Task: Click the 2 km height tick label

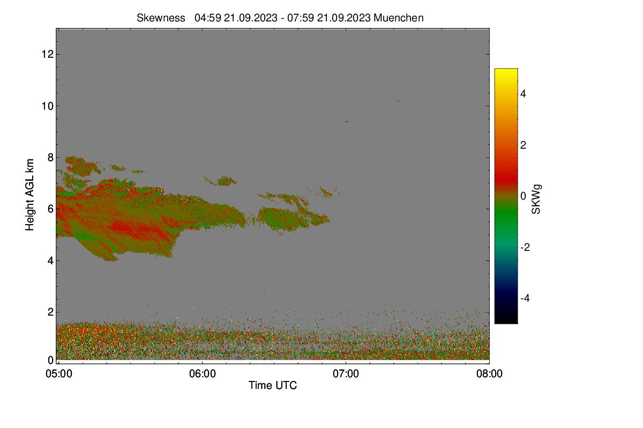Action: pos(50,312)
